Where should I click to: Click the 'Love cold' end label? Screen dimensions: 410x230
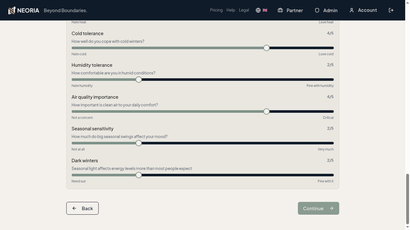[x=326, y=54]
